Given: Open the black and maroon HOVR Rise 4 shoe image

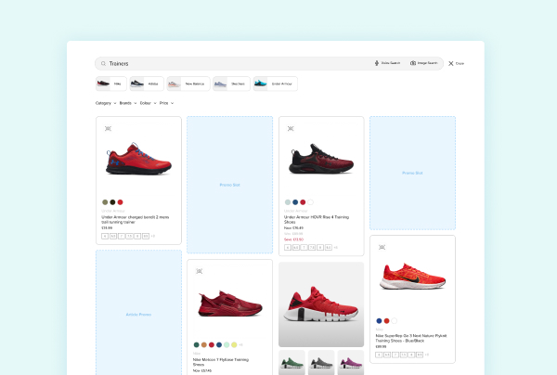Looking at the screenshot, I should pos(321,159).
